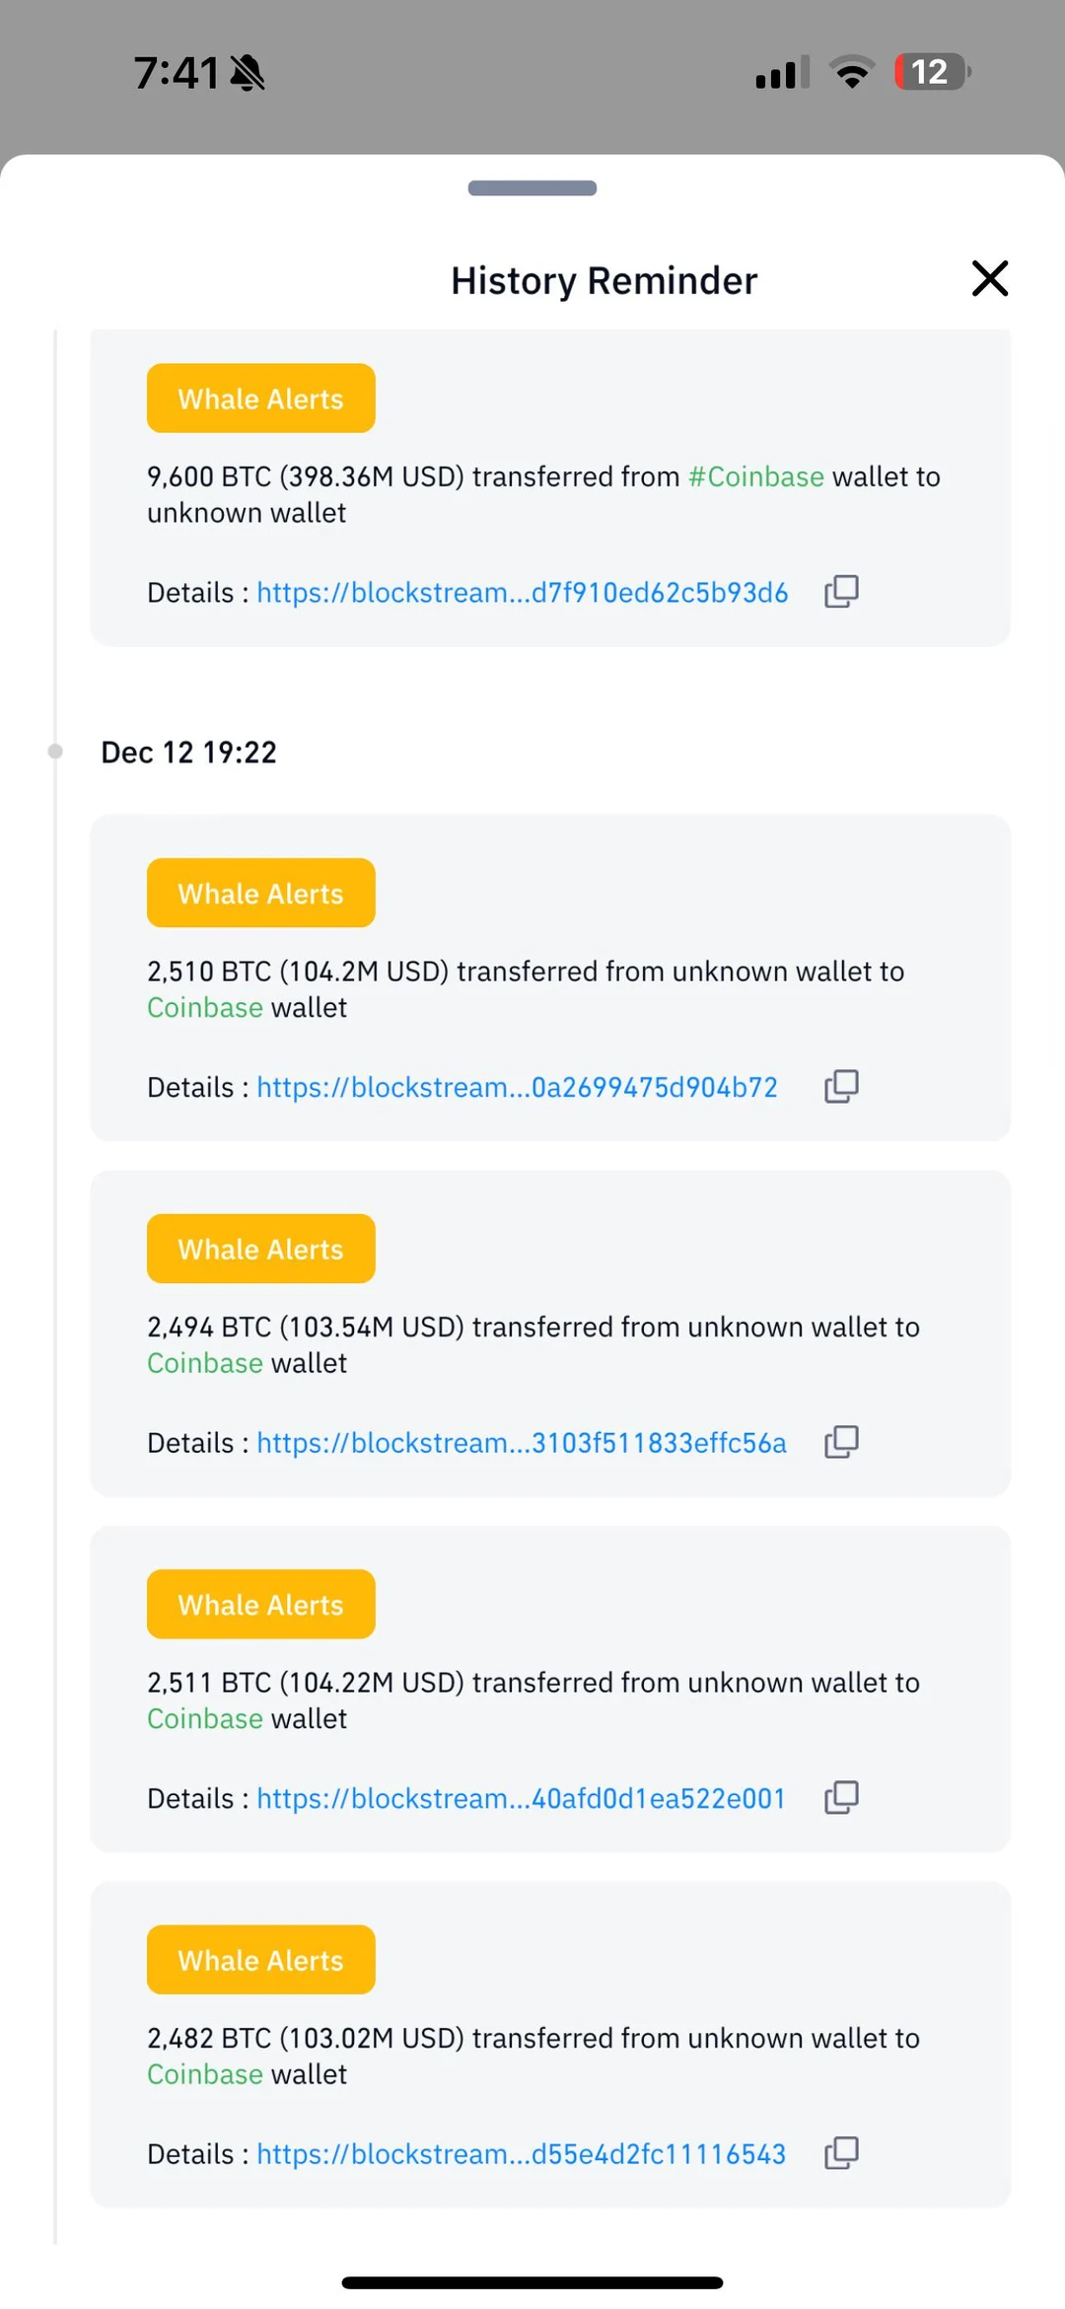
Task: Copy the link ending in 0a2699475d904b72
Action: point(841,1086)
